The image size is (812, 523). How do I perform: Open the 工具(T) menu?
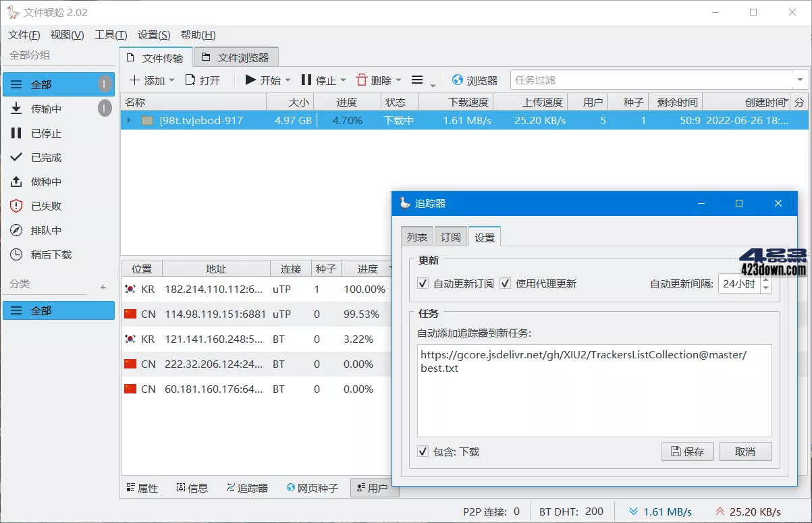click(110, 34)
